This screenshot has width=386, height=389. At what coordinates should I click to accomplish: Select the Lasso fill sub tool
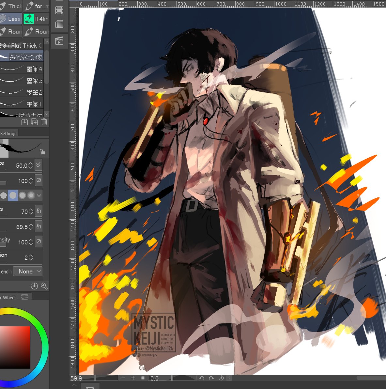tap(11, 19)
